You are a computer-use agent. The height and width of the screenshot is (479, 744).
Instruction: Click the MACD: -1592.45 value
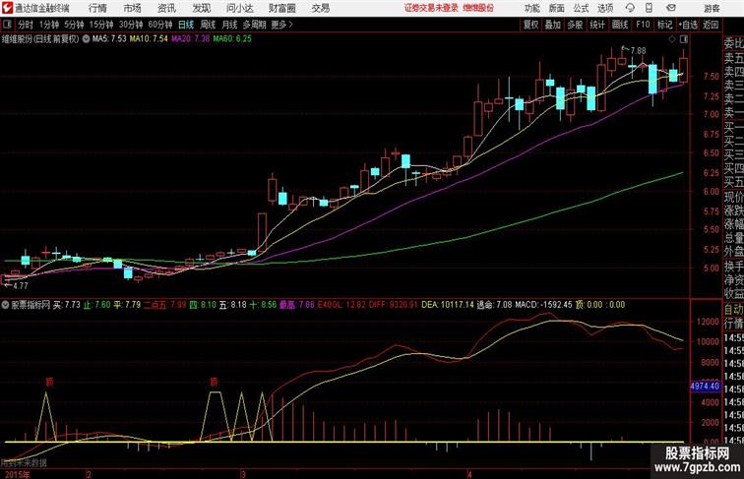point(544,305)
